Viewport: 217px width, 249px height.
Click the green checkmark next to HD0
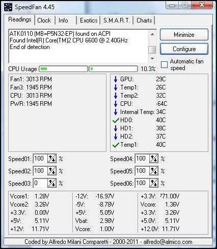click(x=116, y=121)
